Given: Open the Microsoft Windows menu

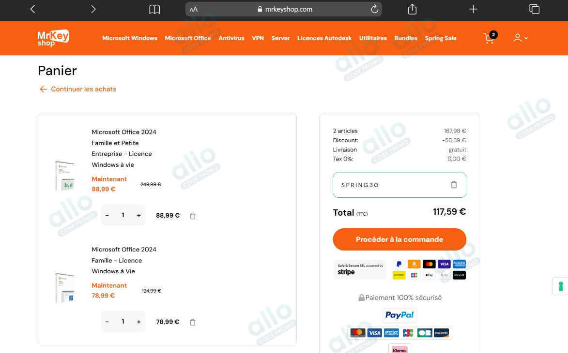Looking at the screenshot, I should tap(129, 38).
